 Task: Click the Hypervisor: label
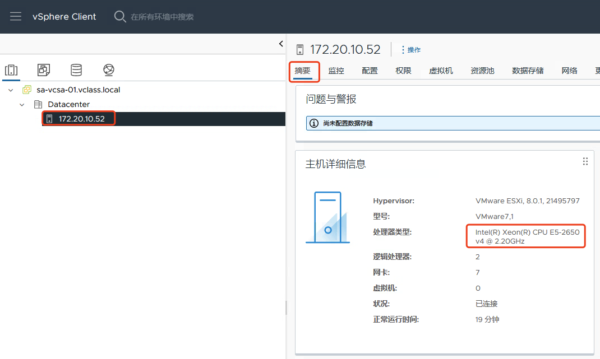[x=394, y=201]
